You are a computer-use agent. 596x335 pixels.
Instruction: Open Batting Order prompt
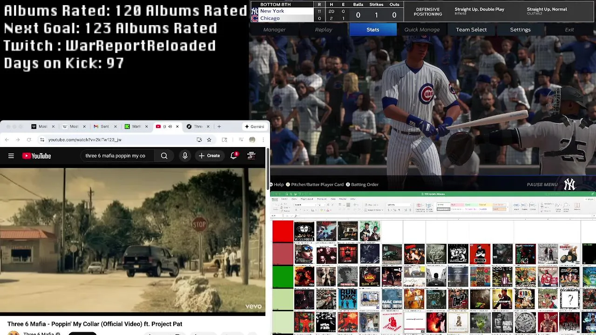click(362, 184)
